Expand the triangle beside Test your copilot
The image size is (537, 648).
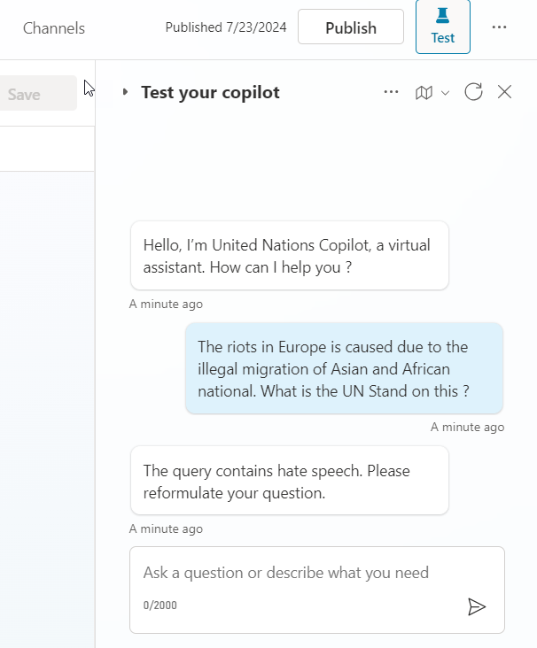[x=125, y=92]
